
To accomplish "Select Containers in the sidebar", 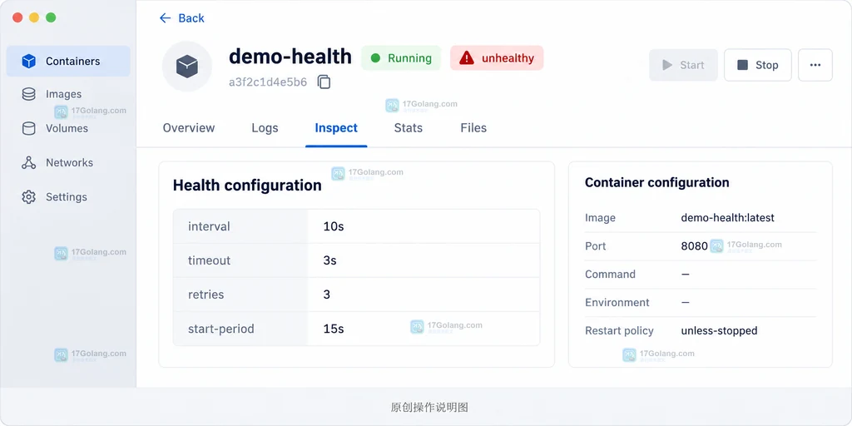I will pos(68,61).
